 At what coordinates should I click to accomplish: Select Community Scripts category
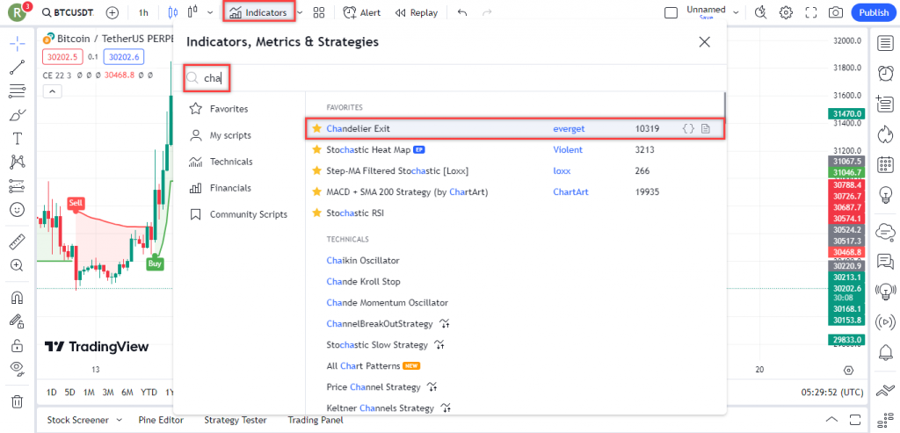point(239,214)
